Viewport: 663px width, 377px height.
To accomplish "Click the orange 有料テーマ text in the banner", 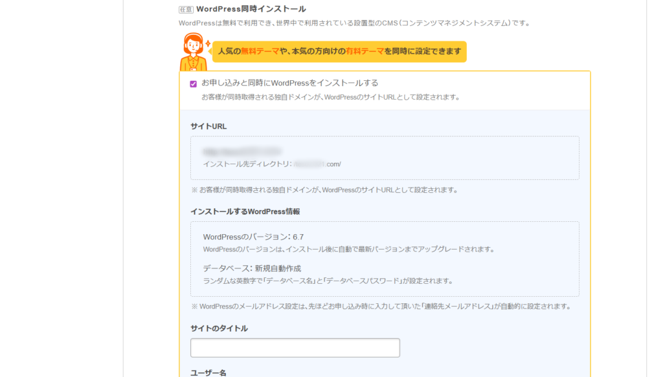I will [x=365, y=51].
